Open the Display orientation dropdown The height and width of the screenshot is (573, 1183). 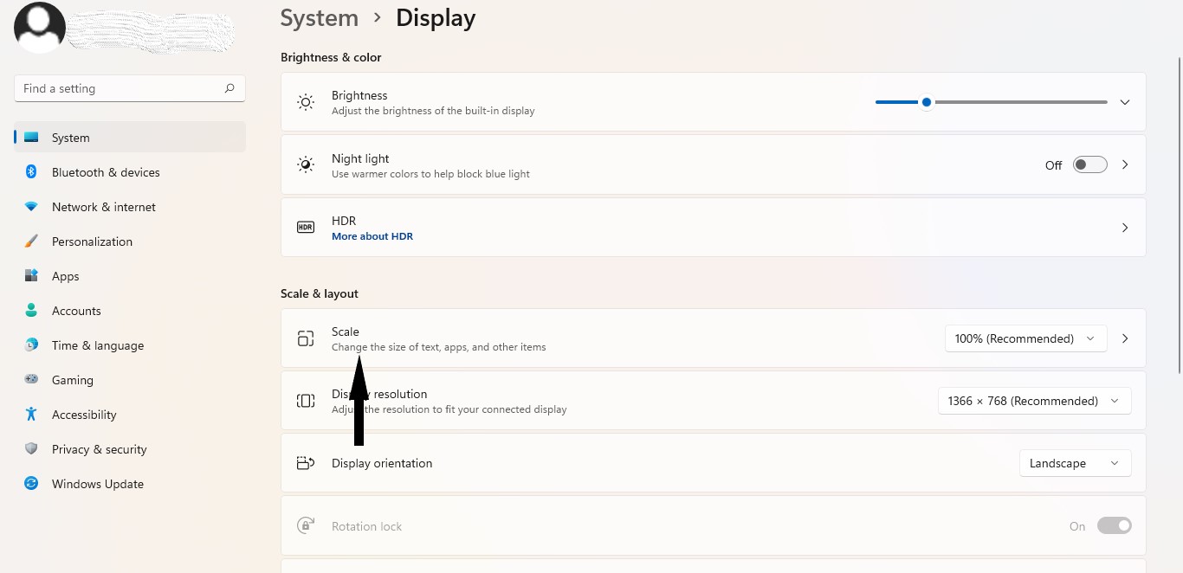click(1075, 463)
